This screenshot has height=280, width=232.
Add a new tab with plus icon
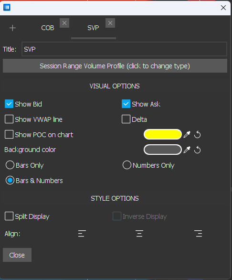12,28
